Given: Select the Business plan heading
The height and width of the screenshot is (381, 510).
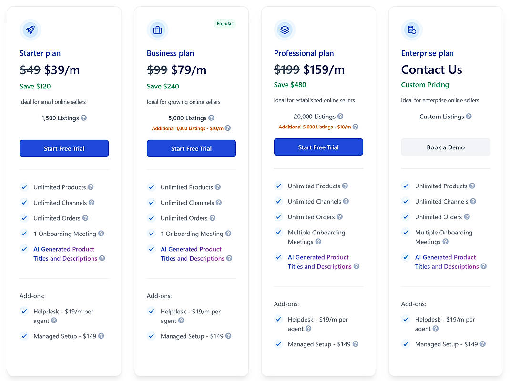Looking at the screenshot, I should click(x=170, y=53).
